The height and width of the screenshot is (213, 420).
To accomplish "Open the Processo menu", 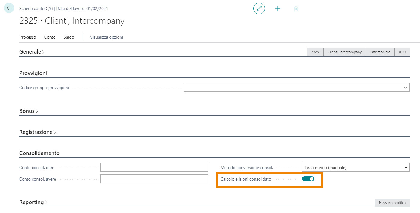I will click(x=28, y=37).
